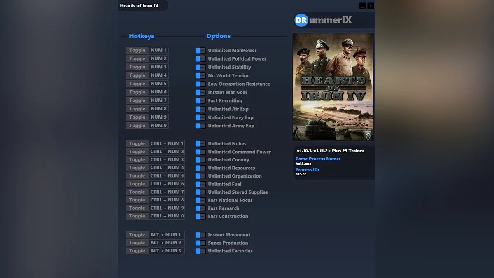Click the Hotkeys column heading
This screenshot has height=278, width=494.
coord(142,36)
